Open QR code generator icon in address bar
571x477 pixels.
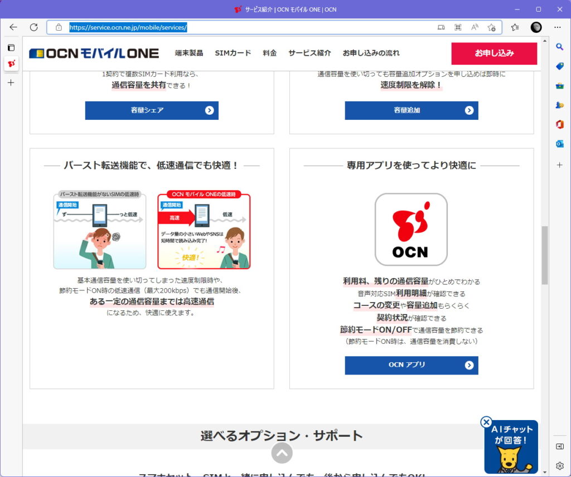point(458,27)
